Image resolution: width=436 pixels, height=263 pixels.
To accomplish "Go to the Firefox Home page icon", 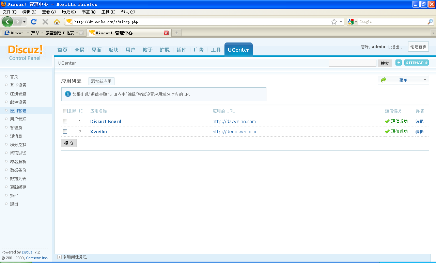I will point(57,22).
